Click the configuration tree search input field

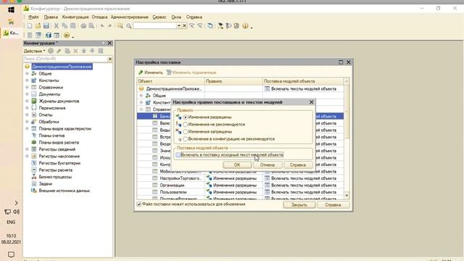[65, 59]
